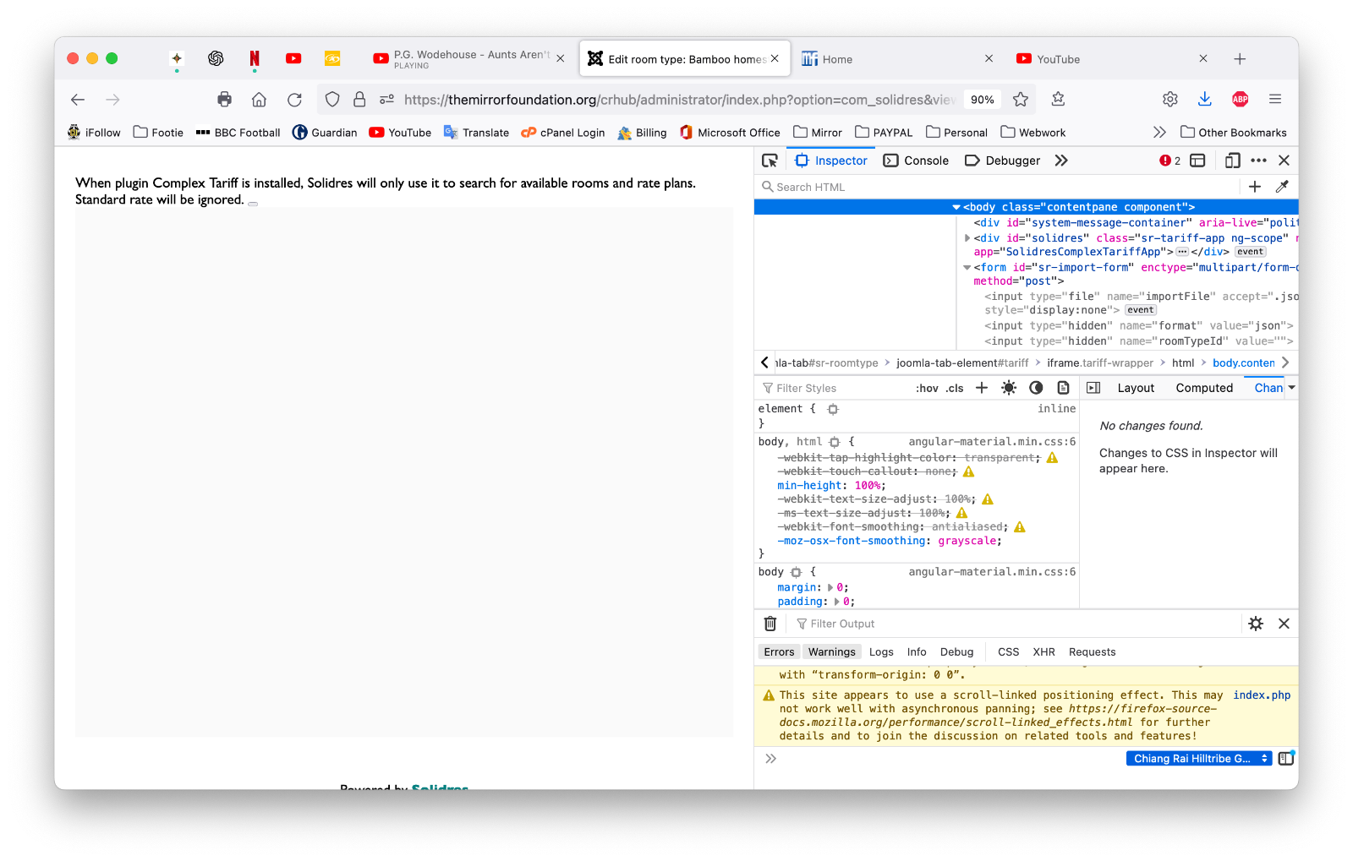The image size is (1353, 861).
Task: Open console settings gear
Action: pos(1256,624)
